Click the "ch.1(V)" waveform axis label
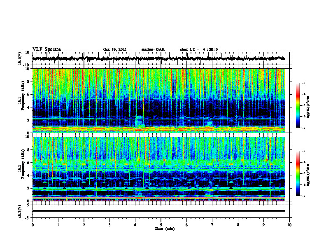 coord(20,58)
